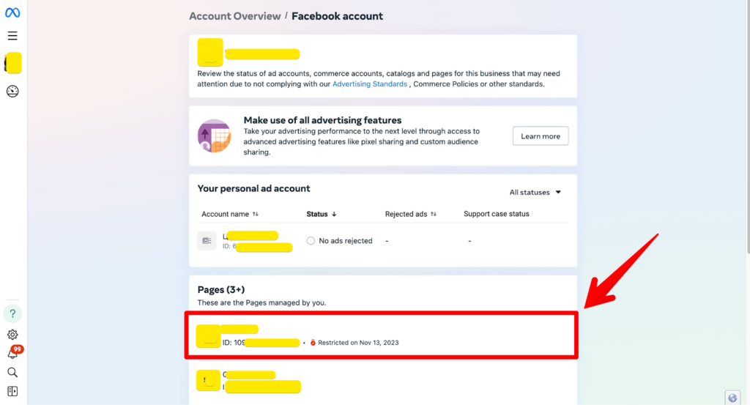Open the Help question mark icon
This screenshot has height=405, width=750.
[x=12, y=314]
